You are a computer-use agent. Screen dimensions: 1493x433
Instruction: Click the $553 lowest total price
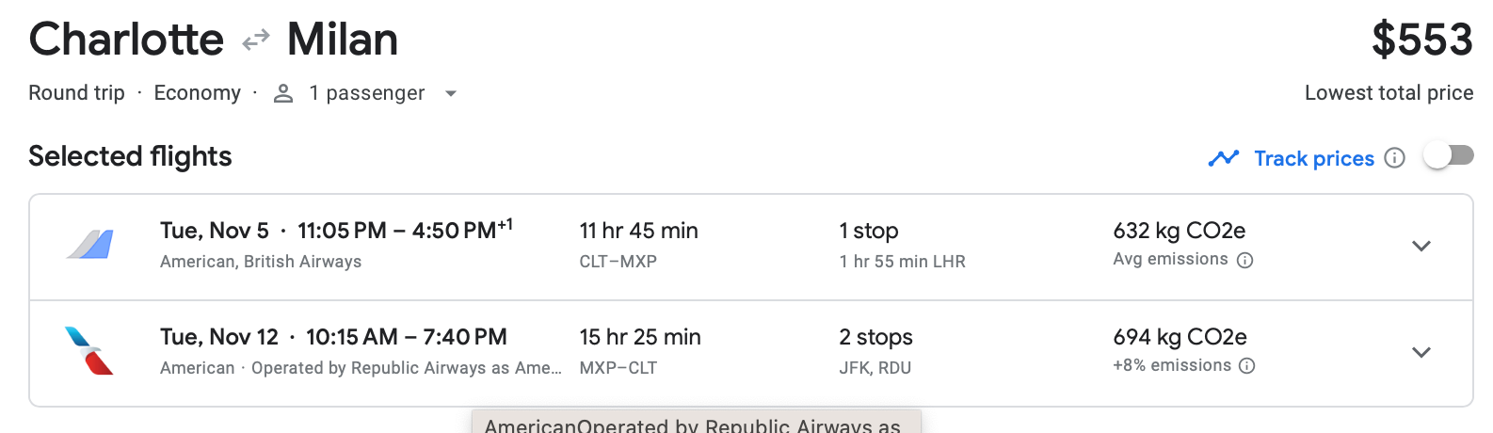coord(1421,40)
